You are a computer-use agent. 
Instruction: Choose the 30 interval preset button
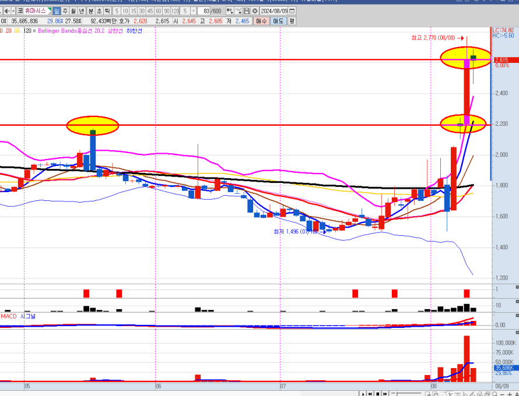tap(142, 11)
